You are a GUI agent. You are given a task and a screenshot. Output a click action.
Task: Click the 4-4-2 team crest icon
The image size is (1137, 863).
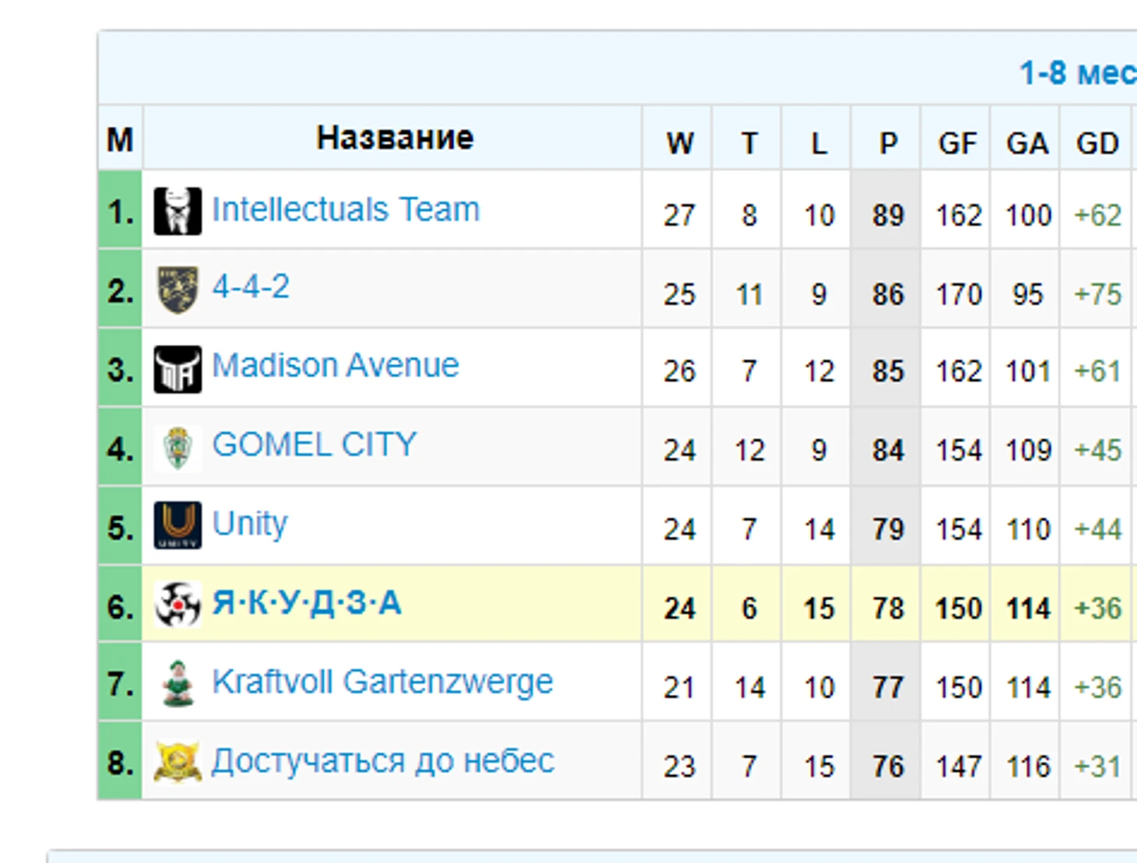(x=178, y=289)
